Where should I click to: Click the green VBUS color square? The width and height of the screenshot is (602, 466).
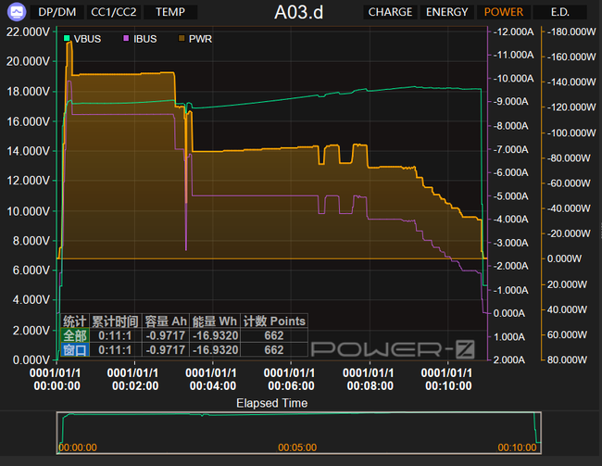pos(67,38)
